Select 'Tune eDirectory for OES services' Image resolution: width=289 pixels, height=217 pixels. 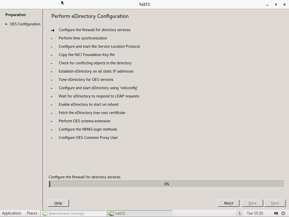tap(86, 80)
